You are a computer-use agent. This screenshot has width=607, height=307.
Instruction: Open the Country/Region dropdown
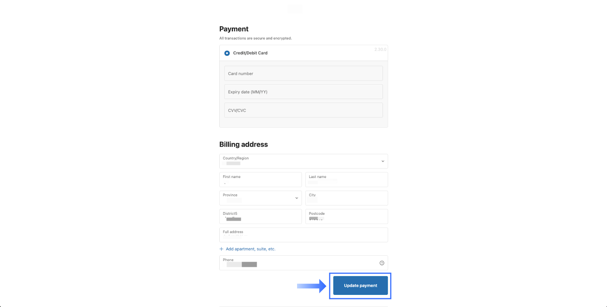pos(300,161)
